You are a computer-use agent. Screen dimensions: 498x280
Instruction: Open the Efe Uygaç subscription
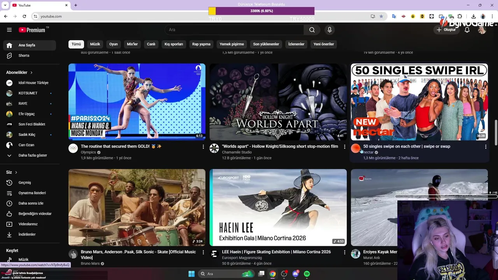pyautogui.click(x=30, y=114)
